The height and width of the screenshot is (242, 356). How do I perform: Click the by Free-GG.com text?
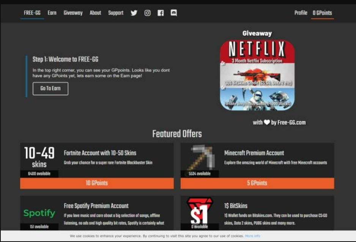tap(288, 123)
